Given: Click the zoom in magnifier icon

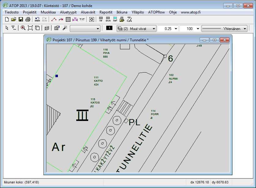Looking at the screenshot, I should (x=23, y=28).
